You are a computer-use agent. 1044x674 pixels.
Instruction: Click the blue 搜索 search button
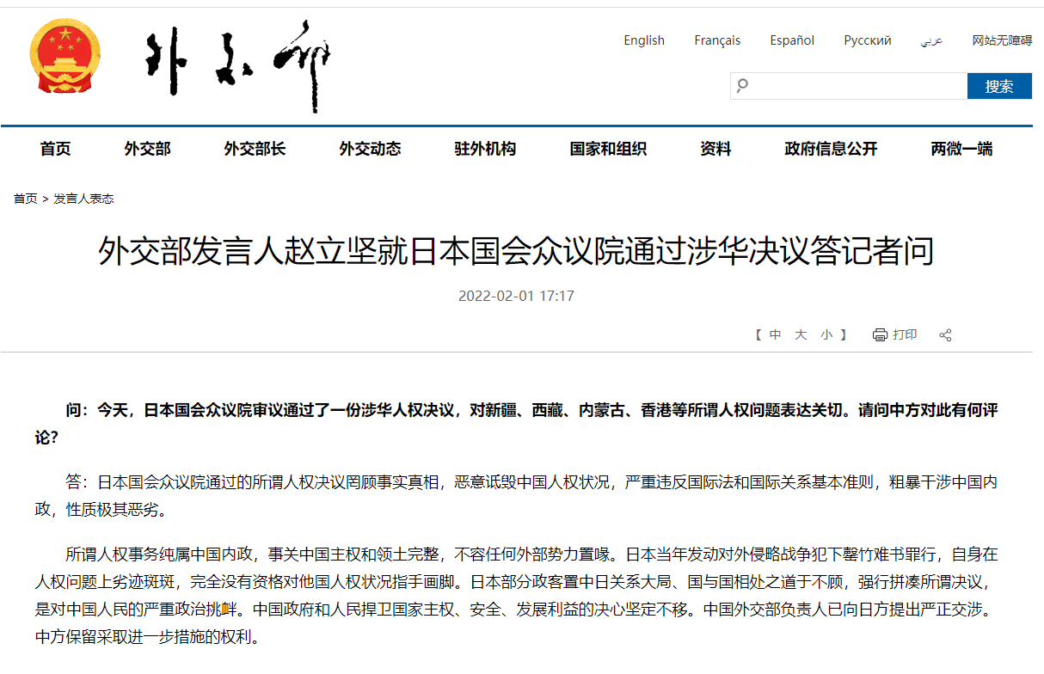[x=999, y=86]
